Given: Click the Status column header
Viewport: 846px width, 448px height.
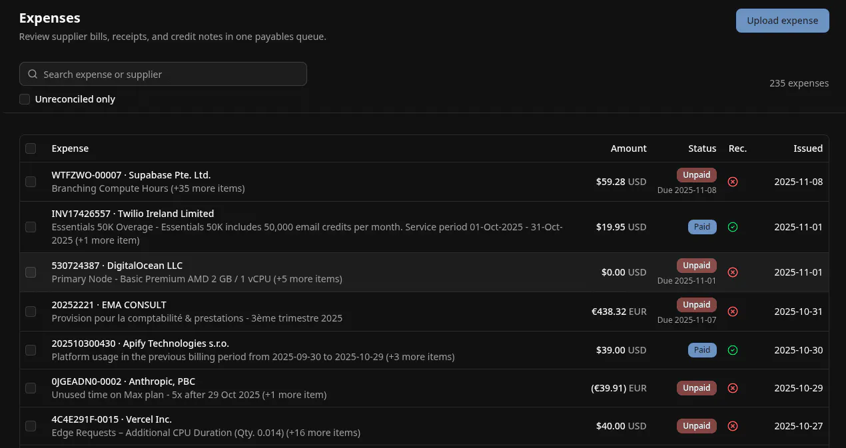Looking at the screenshot, I should pos(702,148).
